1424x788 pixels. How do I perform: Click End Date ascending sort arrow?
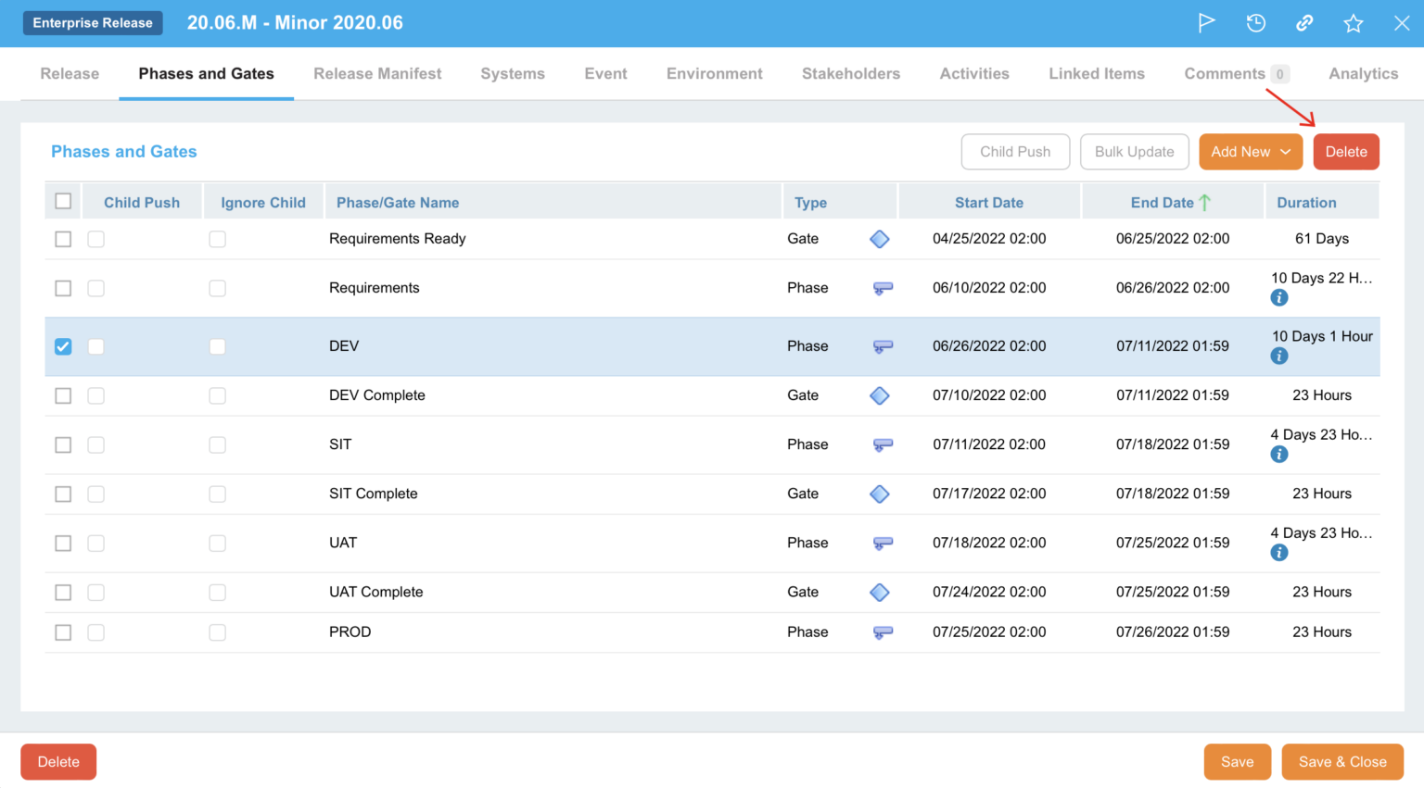click(1204, 203)
